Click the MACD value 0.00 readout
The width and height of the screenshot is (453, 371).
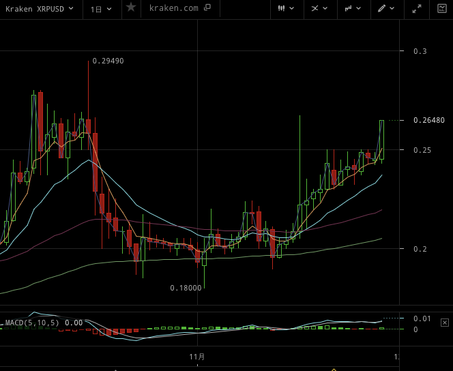coord(74,323)
